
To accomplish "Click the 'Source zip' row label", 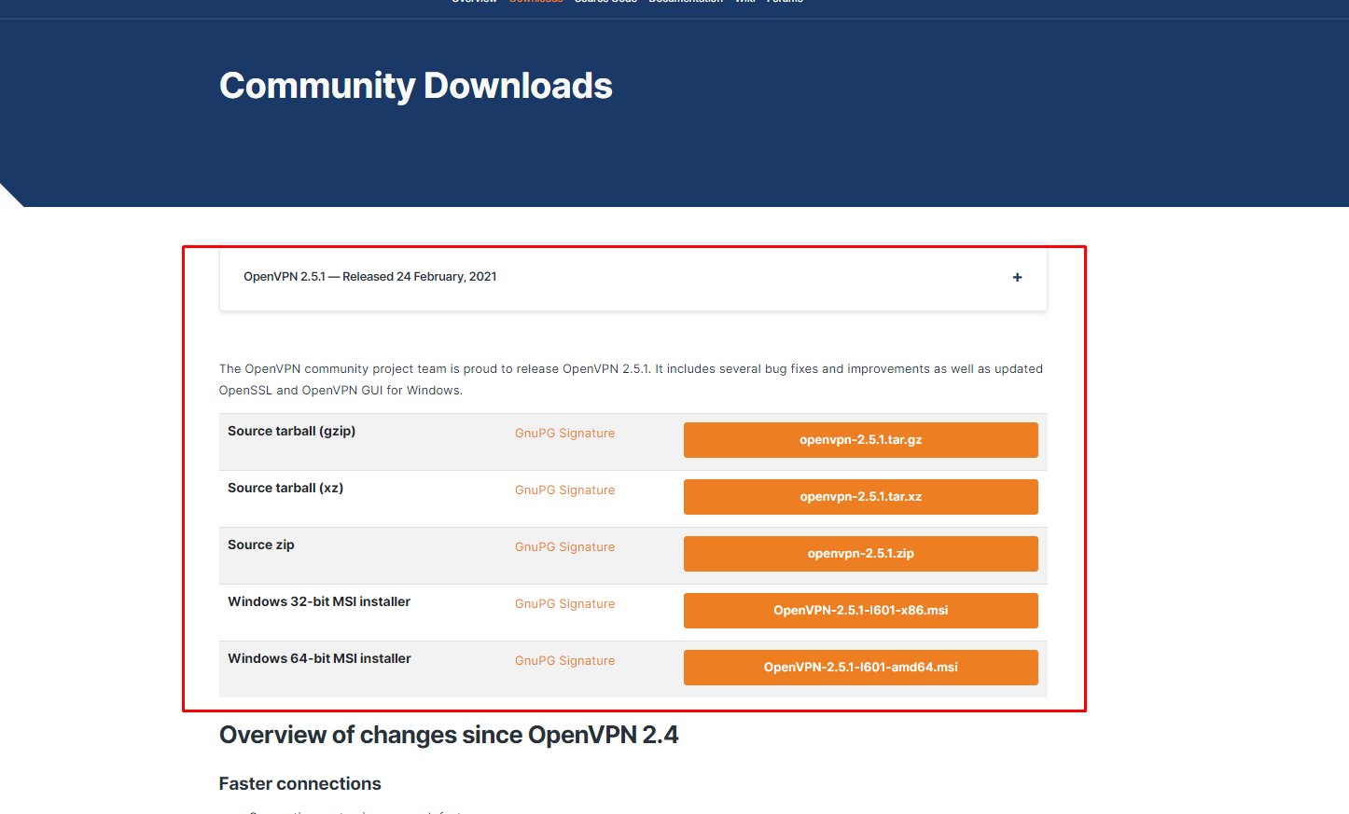I will (x=261, y=545).
